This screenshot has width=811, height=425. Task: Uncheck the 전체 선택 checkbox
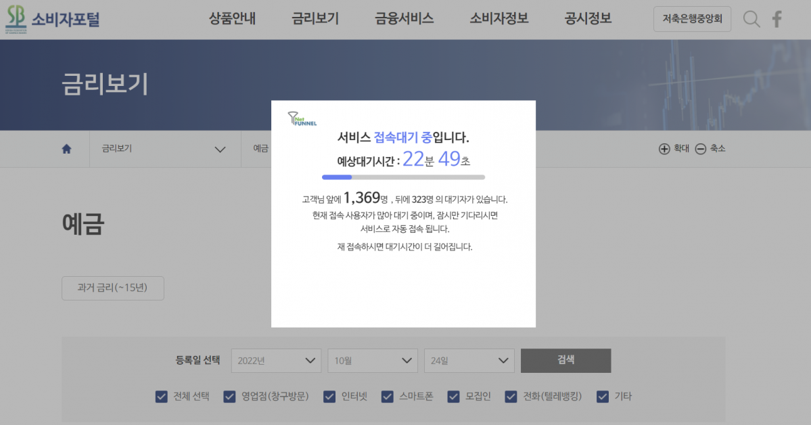click(161, 396)
